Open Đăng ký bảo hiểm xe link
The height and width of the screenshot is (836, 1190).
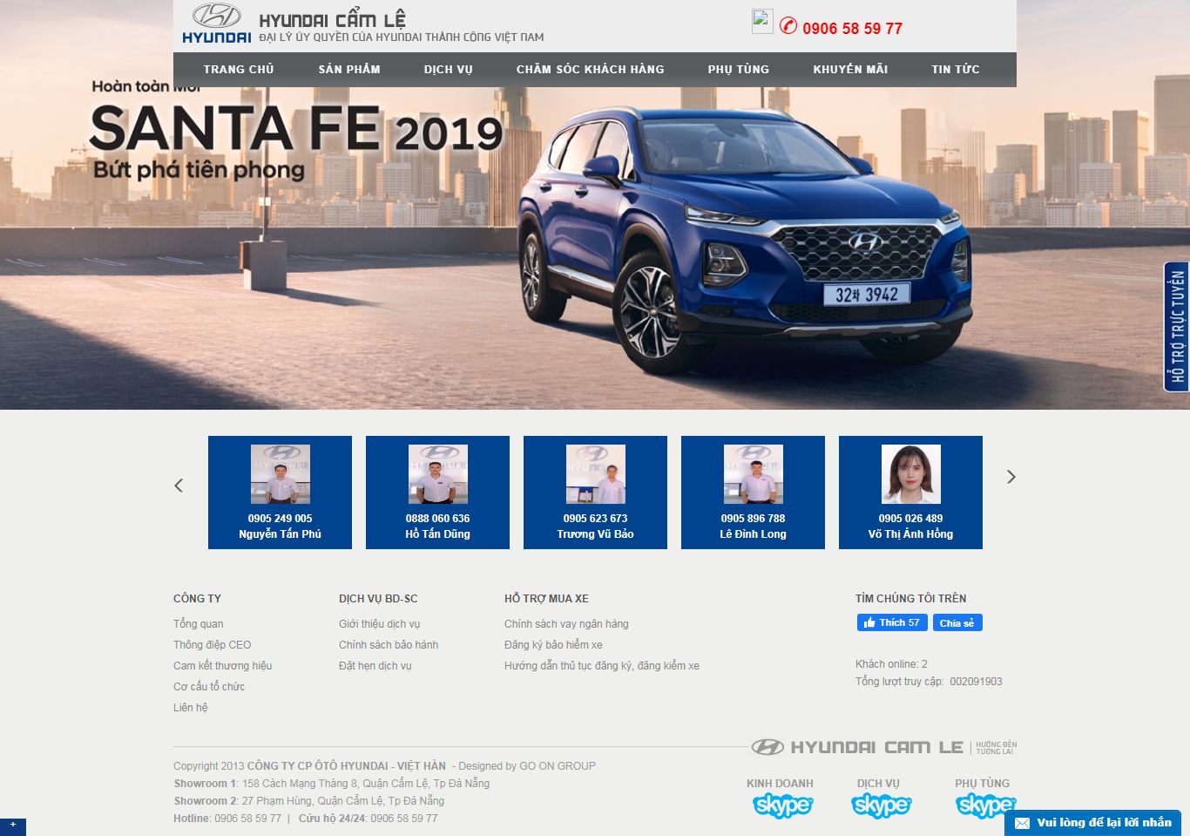coord(553,644)
